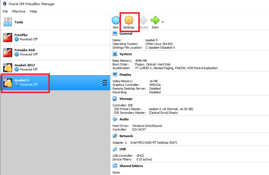The height and width of the screenshot is (175, 269).
Task: Click the green Start arrow icon
Action: 155,20
